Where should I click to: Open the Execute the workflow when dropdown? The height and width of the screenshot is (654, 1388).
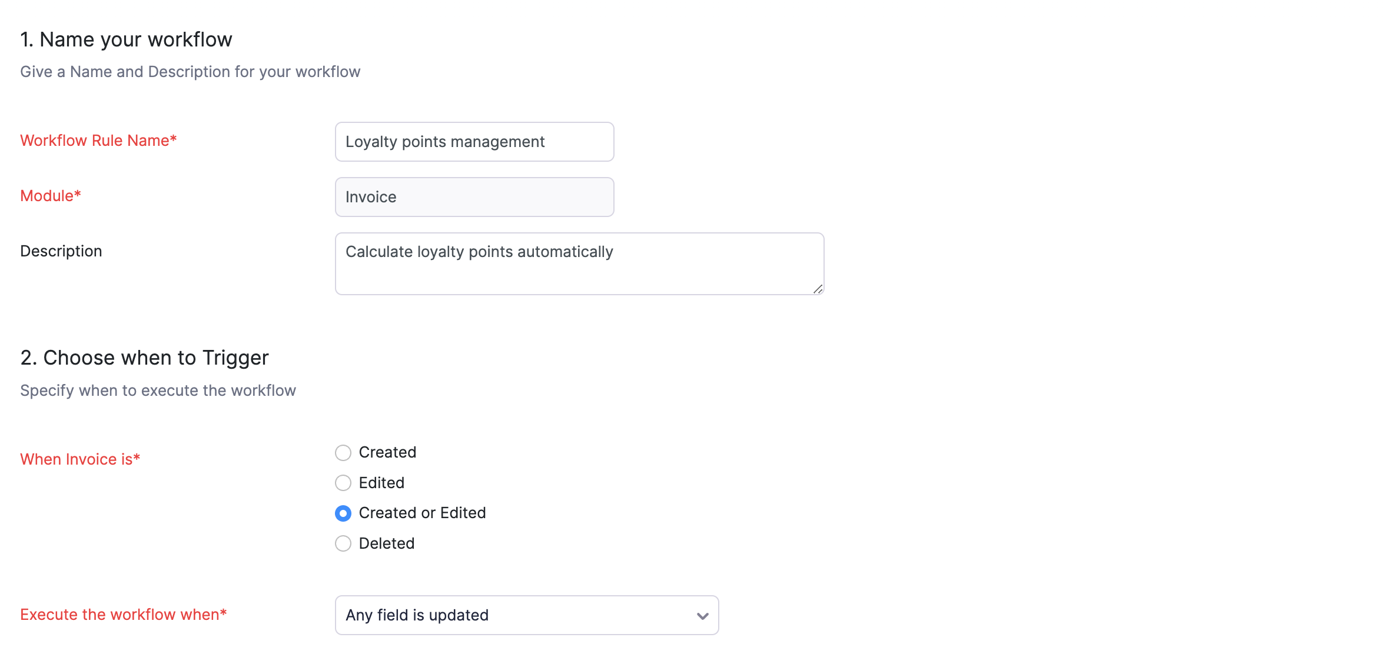click(x=526, y=615)
